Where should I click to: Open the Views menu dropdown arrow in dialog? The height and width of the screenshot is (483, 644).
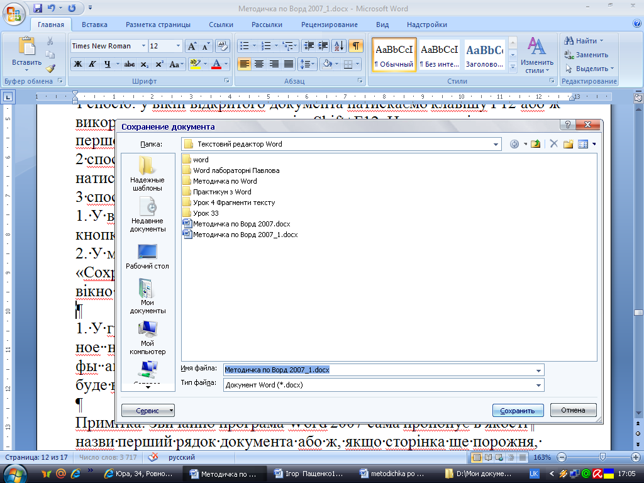pyautogui.click(x=594, y=144)
